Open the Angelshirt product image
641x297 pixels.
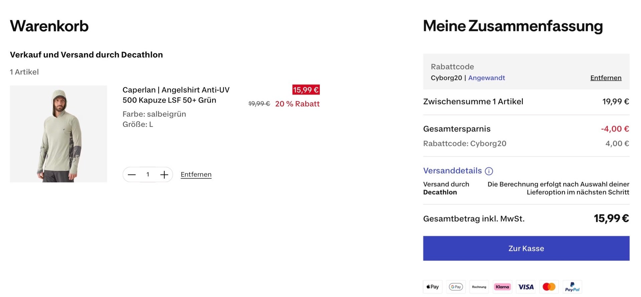[58, 134]
